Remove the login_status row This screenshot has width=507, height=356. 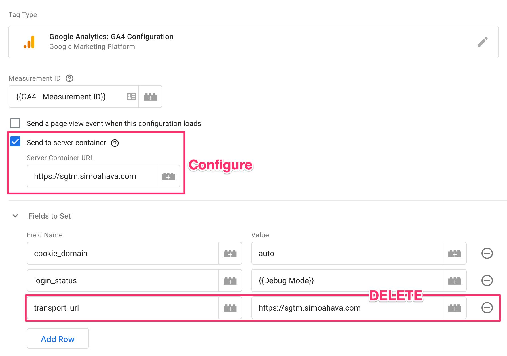click(x=487, y=280)
